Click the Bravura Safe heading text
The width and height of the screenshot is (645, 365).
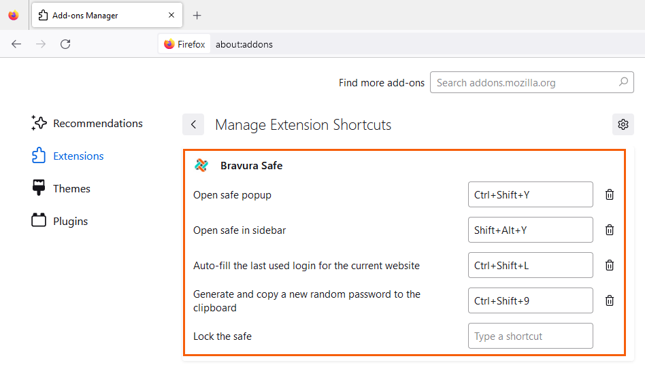pyautogui.click(x=251, y=166)
